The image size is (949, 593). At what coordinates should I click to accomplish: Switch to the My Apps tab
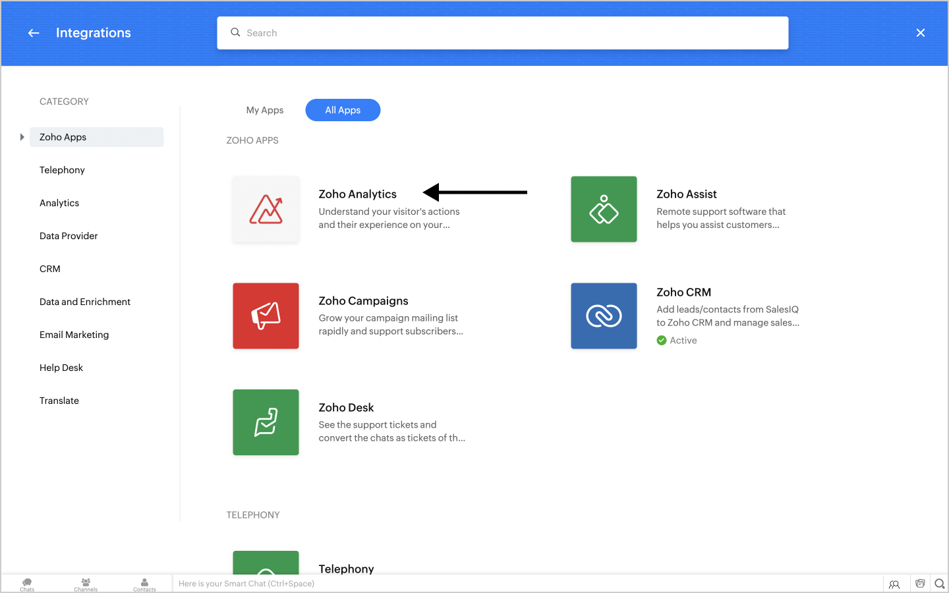click(265, 110)
